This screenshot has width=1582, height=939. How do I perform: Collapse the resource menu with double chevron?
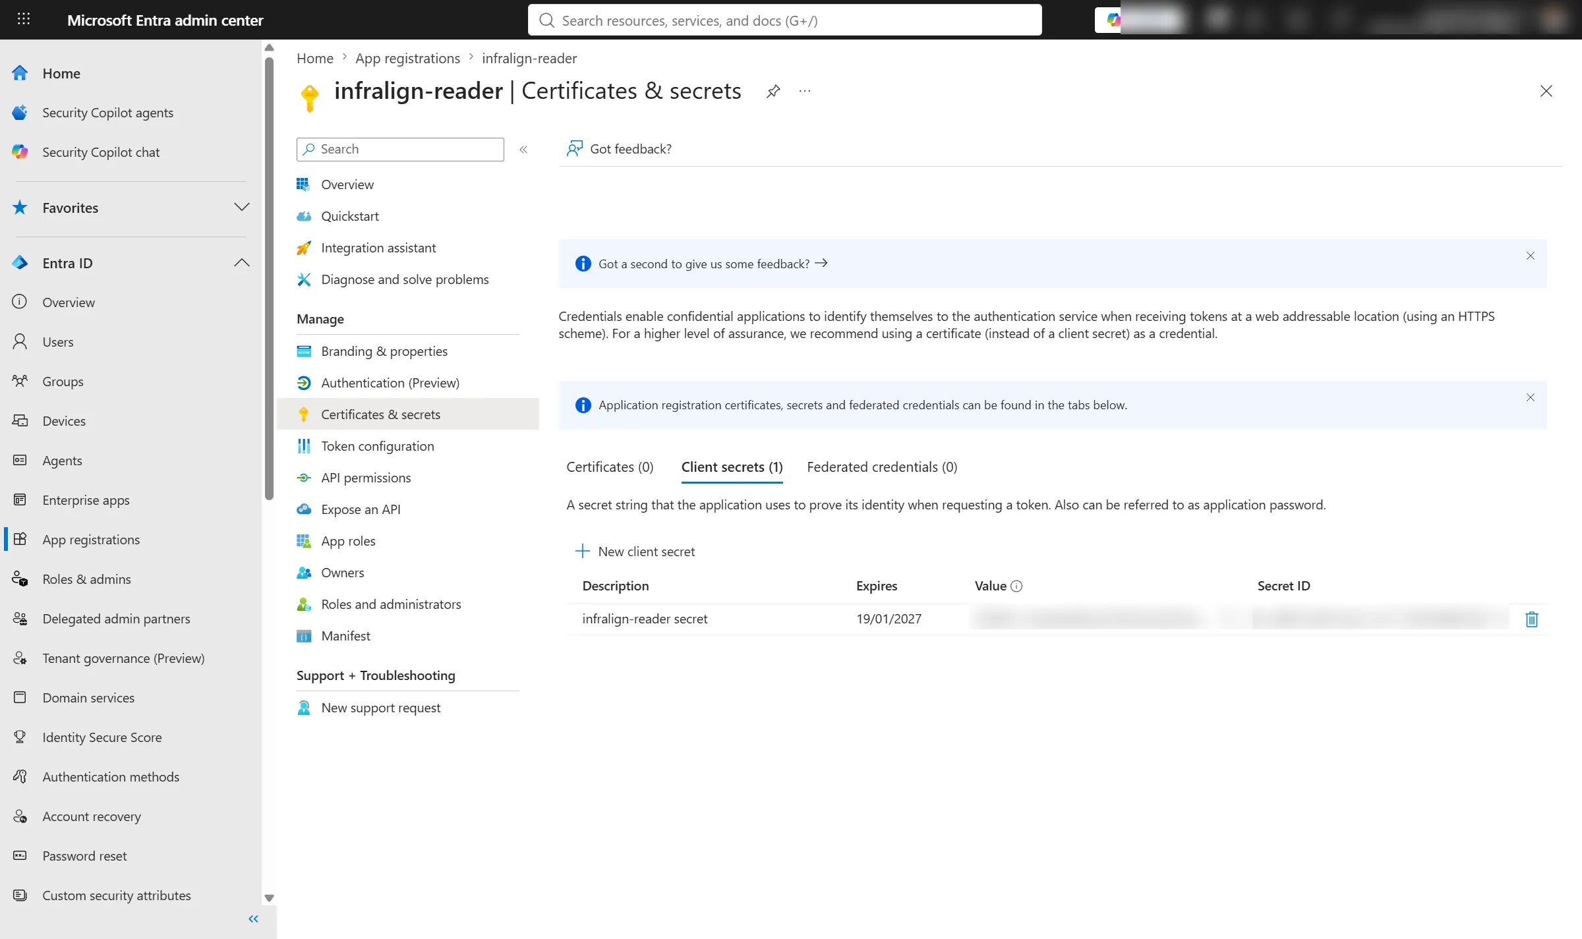point(523,150)
